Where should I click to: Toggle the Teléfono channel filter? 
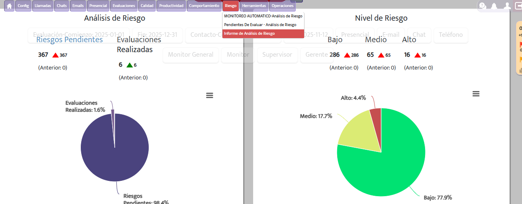coord(451,35)
